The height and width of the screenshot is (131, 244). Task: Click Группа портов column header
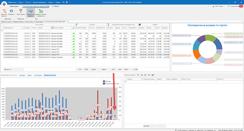click(x=61, y=28)
